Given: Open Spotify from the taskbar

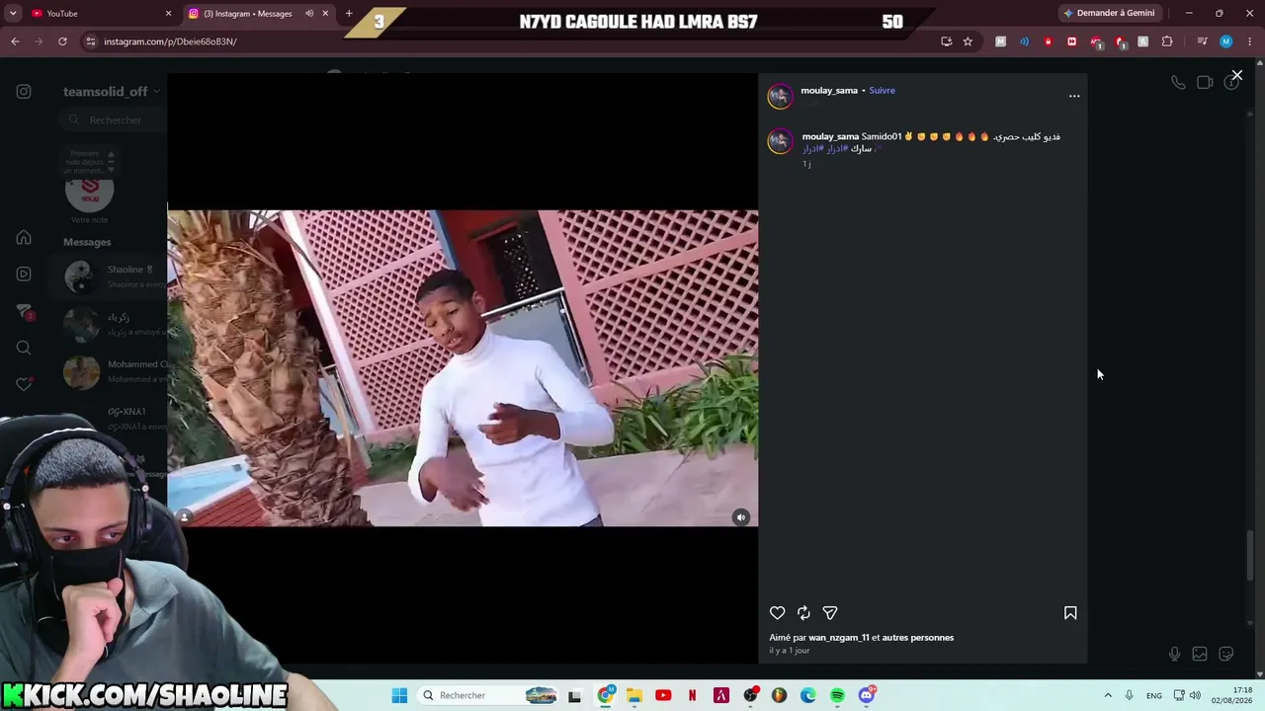Looking at the screenshot, I should click(837, 695).
